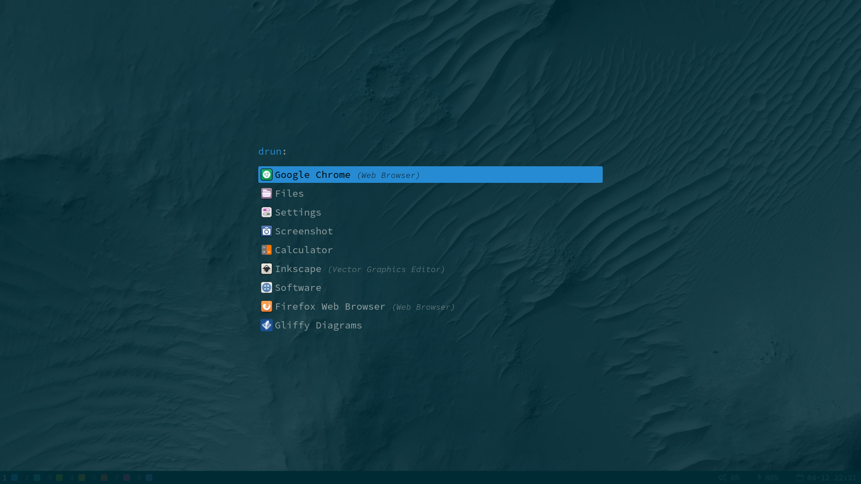
Task: Click the Files folder icon
Action: click(x=266, y=194)
